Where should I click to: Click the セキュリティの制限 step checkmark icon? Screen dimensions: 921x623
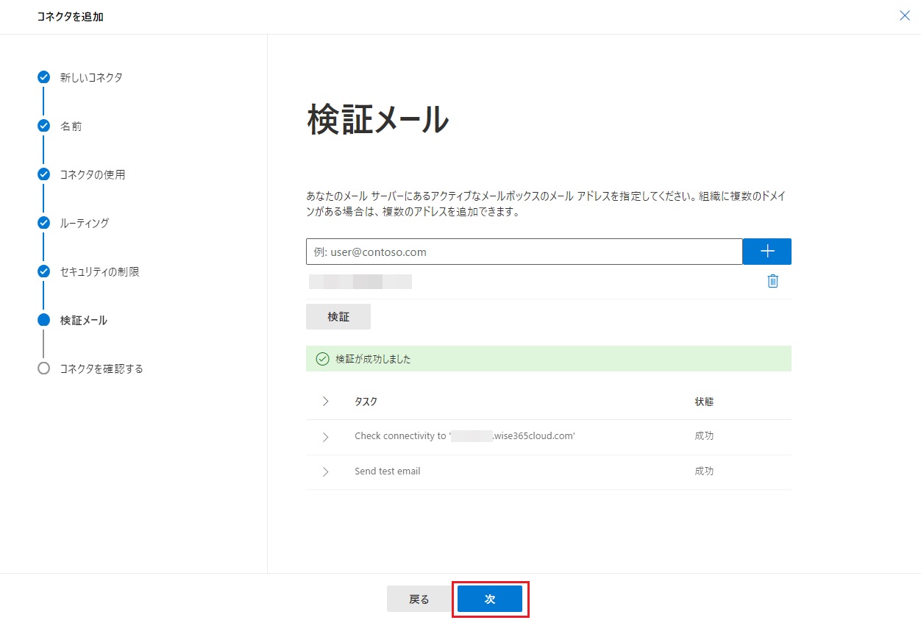pos(43,271)
